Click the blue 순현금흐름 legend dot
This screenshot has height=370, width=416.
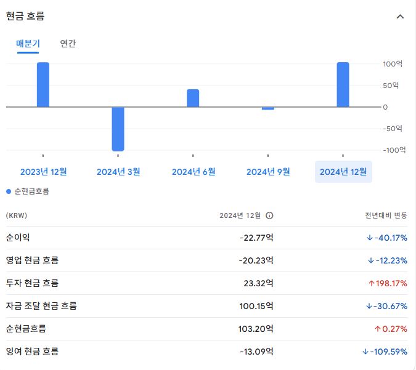pos(9,191)
